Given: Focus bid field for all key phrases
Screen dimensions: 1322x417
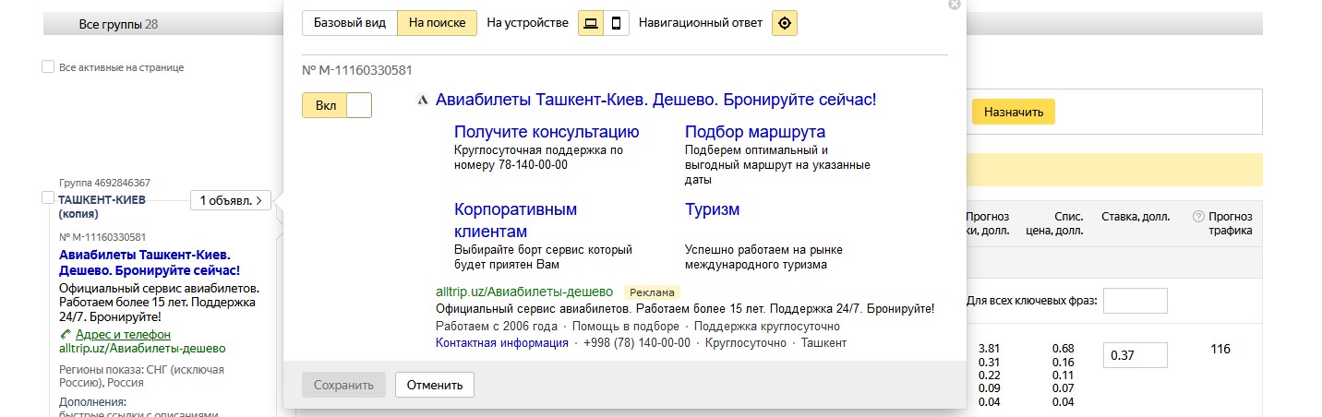Looking at the screenshot, I should coord(1135,301).
